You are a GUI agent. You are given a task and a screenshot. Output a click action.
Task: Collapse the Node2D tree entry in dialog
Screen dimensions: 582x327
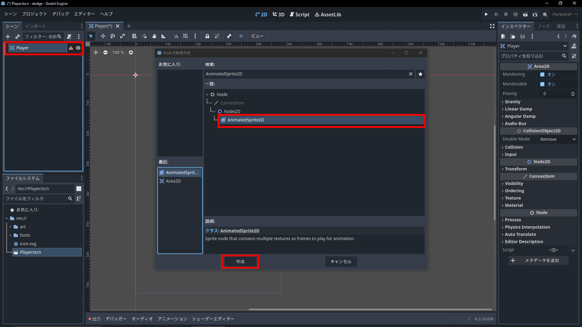click(214, 111)
